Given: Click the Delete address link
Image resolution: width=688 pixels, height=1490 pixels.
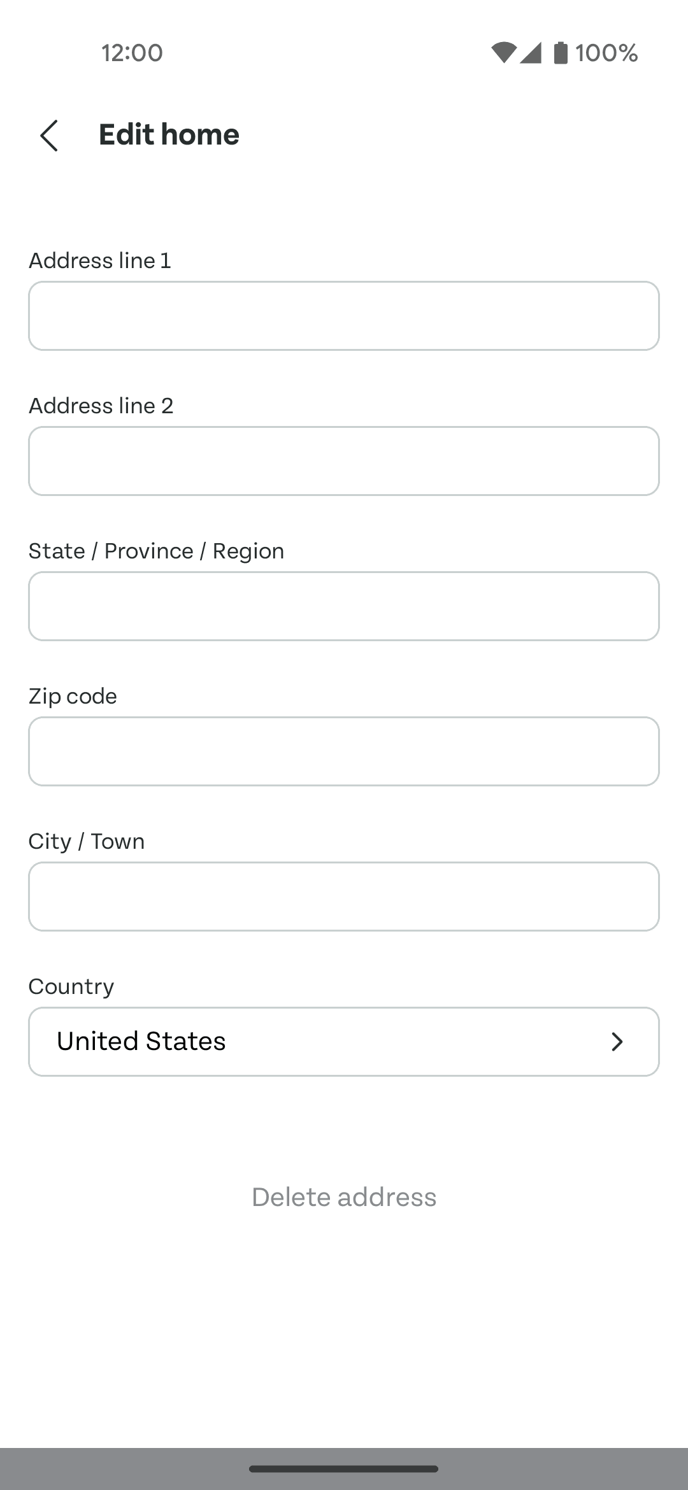Looking at the screenshot, I should [344, 1197].
